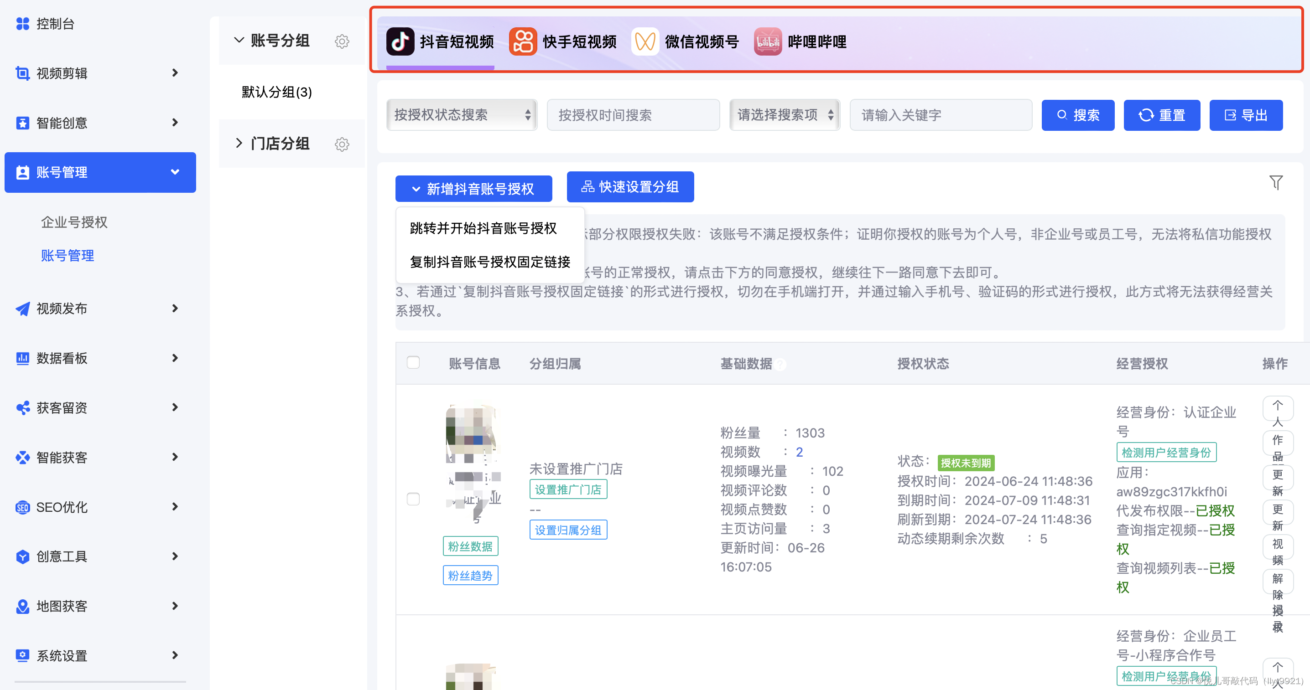
Task: Expand 视频剪辑 submenu arrow
Action: coord(175,73)
